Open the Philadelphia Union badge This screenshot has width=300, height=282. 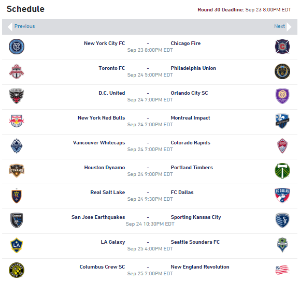[282, 71]
